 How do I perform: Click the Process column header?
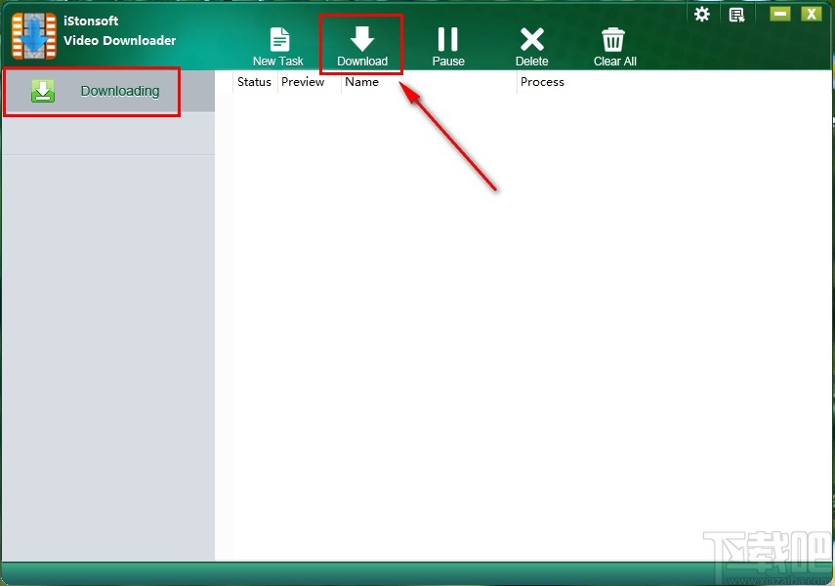542,82
